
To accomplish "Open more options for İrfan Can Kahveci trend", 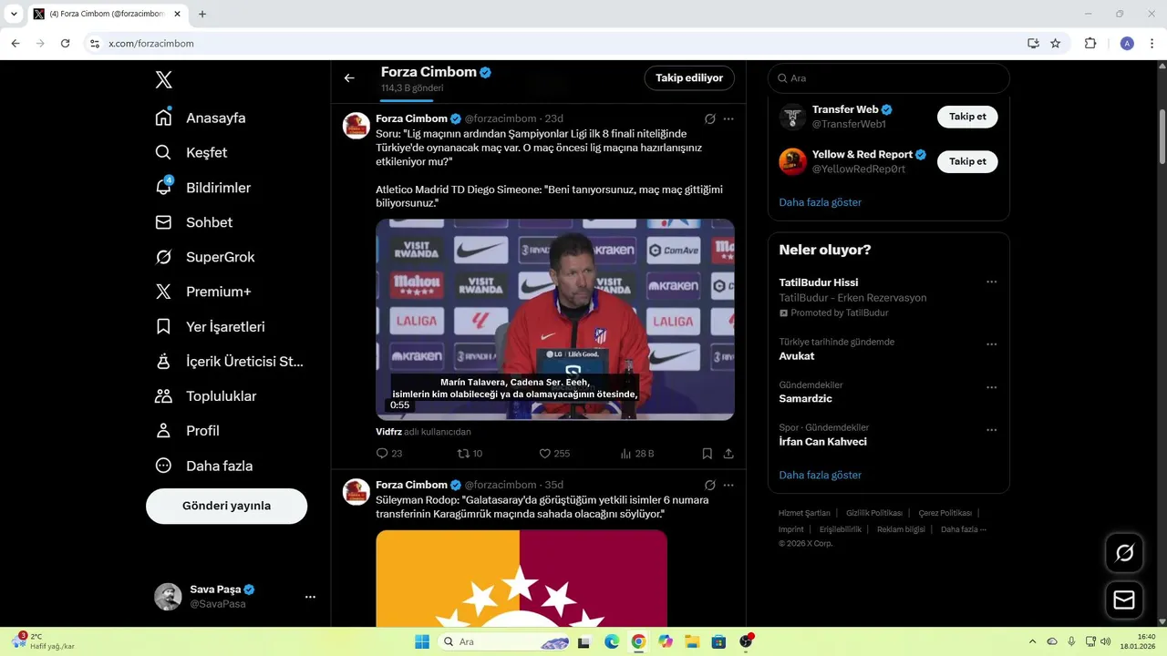I will click(x=991, y=430).
